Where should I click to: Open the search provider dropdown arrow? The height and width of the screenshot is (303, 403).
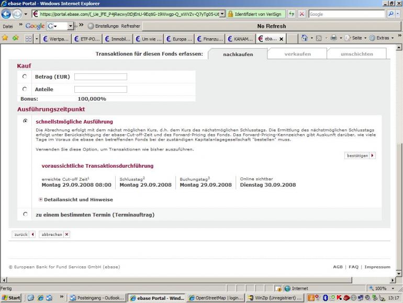coord(398,14)
